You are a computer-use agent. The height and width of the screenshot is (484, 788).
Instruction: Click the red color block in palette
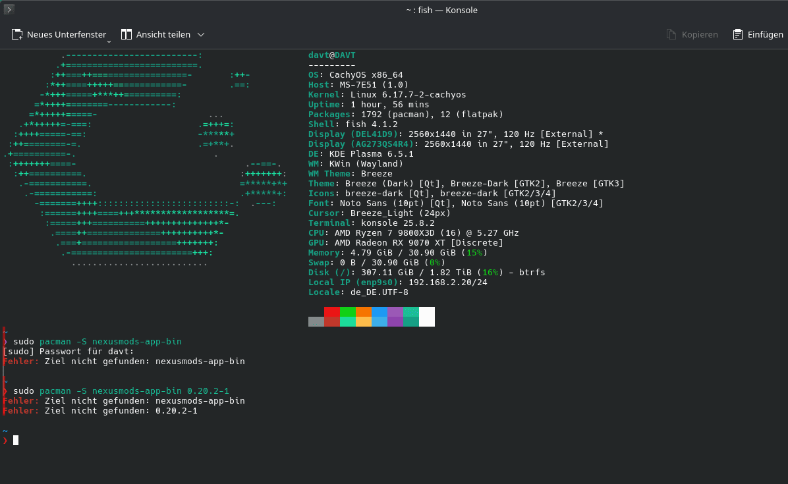click(331, 311)
